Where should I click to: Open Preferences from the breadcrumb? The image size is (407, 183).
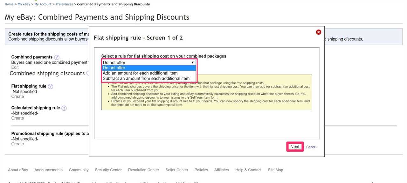[x=64, y=4]
